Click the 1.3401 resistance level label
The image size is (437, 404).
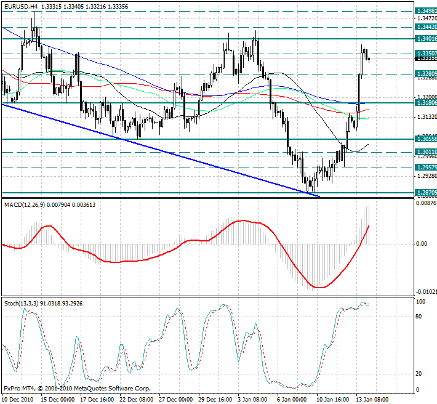(x=426, y=38)
